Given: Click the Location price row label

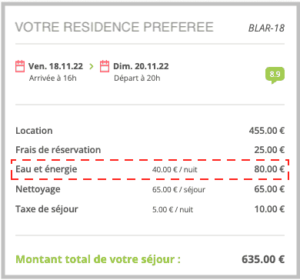Looking at the screenshot, I should pyautogui.click(x=34, y=131).
